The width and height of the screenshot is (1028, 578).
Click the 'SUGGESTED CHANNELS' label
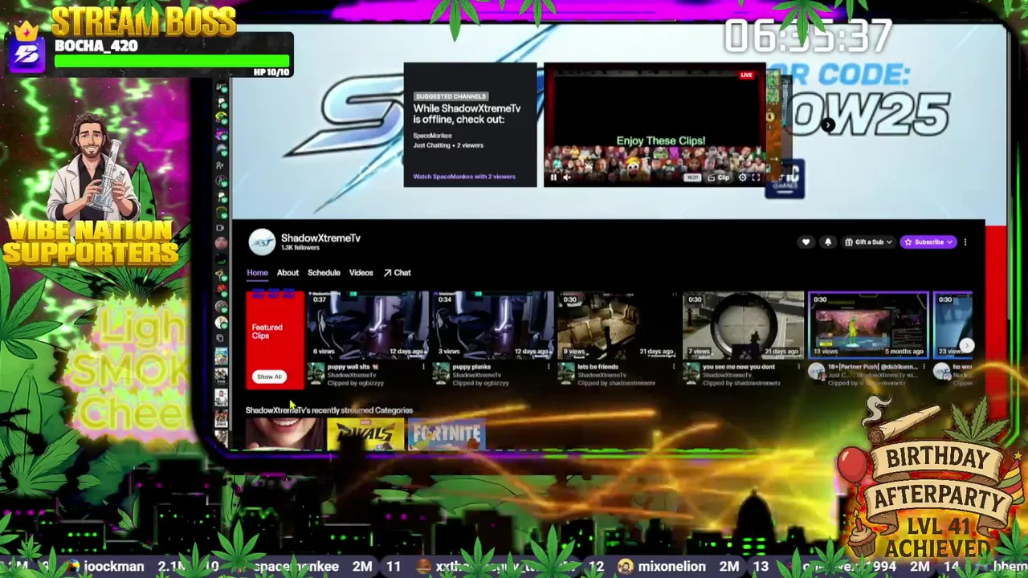coord(451,96)
